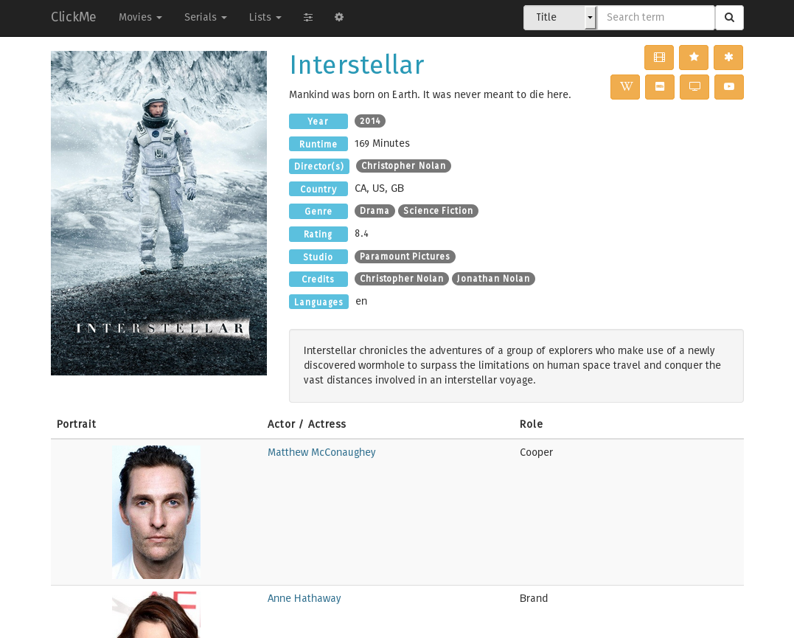Click the Interstellar movie poster

coord(159,213)
